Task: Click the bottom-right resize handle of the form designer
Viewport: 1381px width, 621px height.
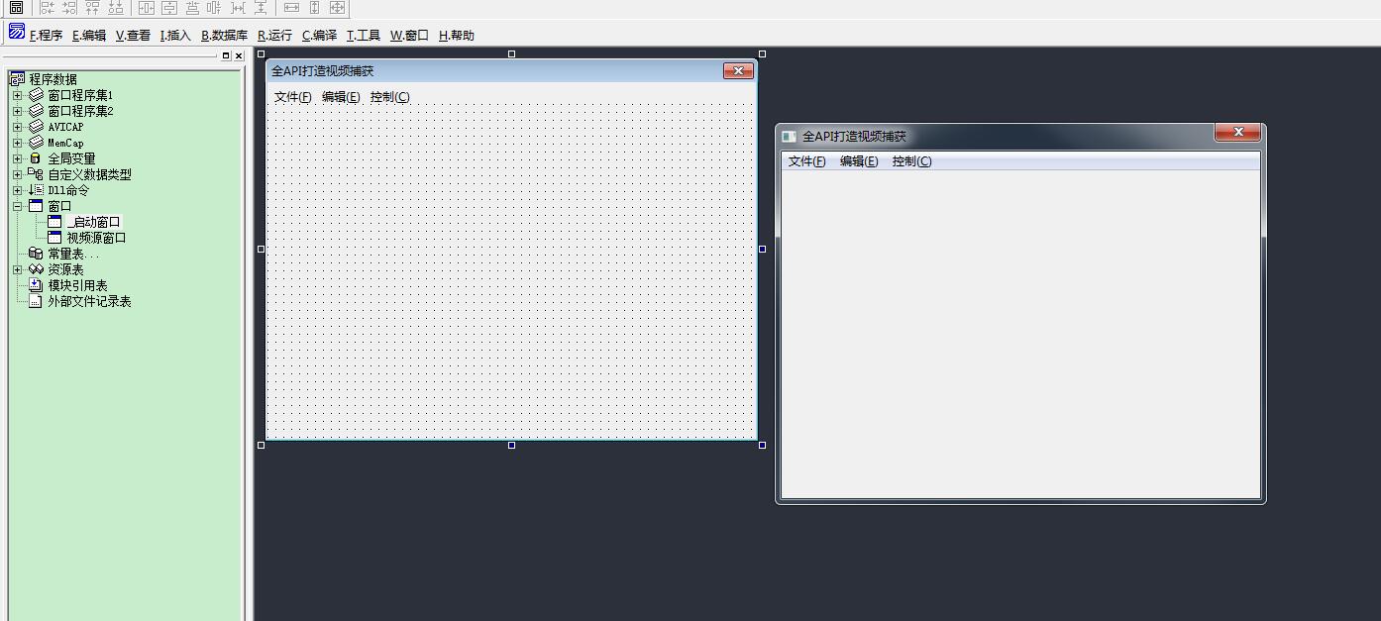Action: (x=762, y=445)
